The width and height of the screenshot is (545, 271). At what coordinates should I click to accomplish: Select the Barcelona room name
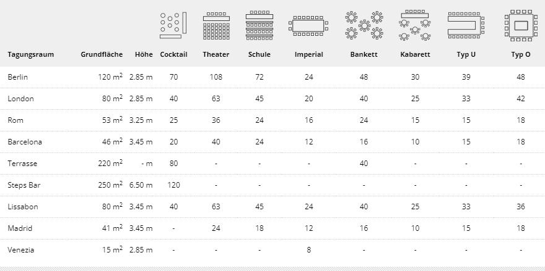point(25,142)
